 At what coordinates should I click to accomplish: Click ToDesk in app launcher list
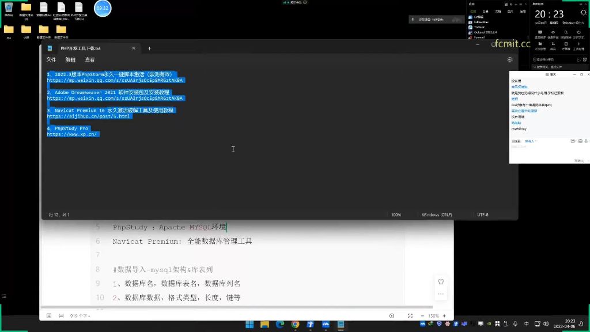[x=479, y=27]
